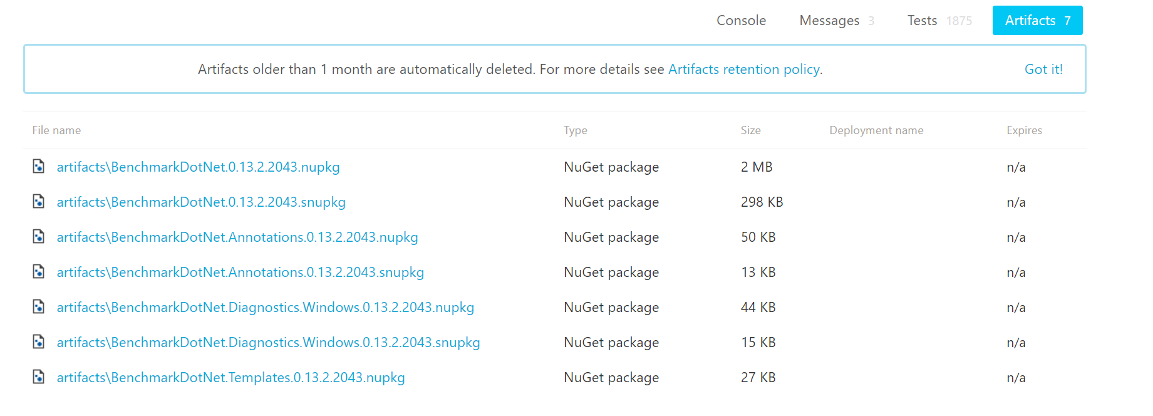
Task: Download artifacts\BenchmarkDotNet.0.13.2.2043.nupkg
Action: pos(198,167)
